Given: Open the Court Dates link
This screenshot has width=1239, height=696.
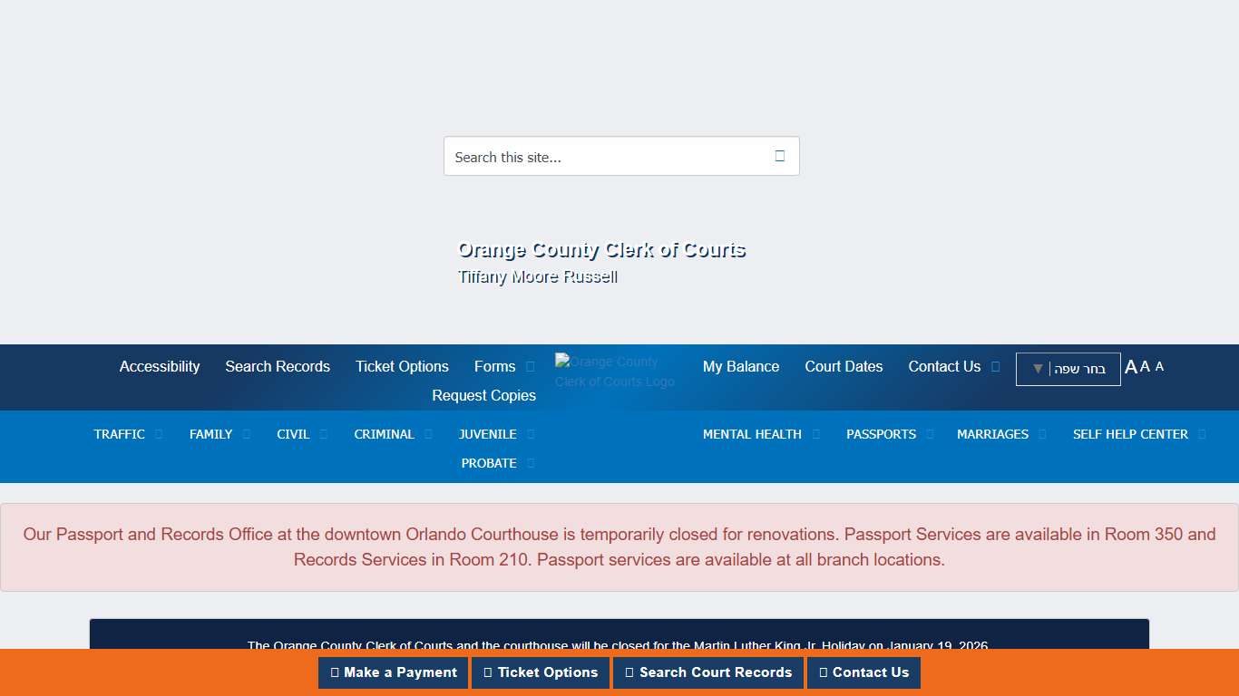Looking at the screenshot, I should 844,366.
